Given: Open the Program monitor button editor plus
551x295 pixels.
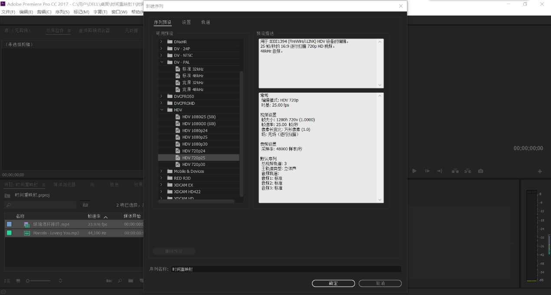Looking at the screenshot, I should 540,172.
